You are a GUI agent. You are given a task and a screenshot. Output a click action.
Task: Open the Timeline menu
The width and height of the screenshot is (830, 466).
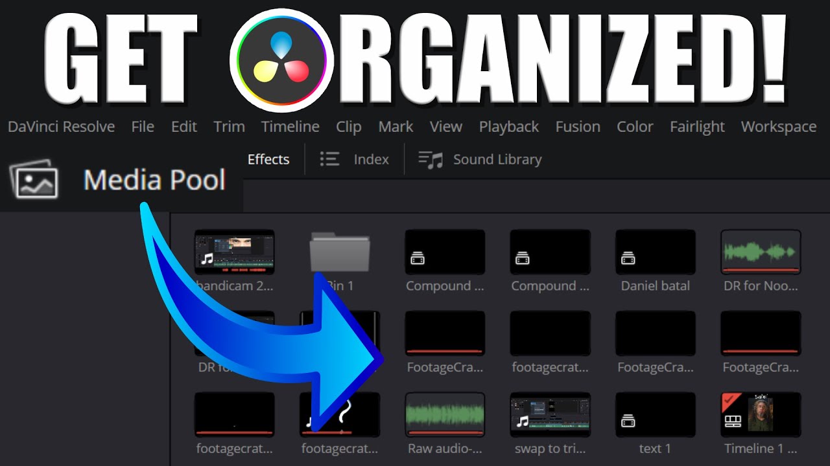tap(290, 126)
